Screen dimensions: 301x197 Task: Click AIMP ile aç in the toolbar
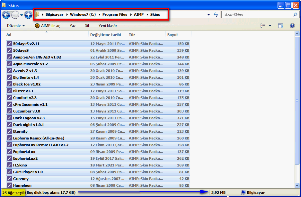click(x=48, y=25)
